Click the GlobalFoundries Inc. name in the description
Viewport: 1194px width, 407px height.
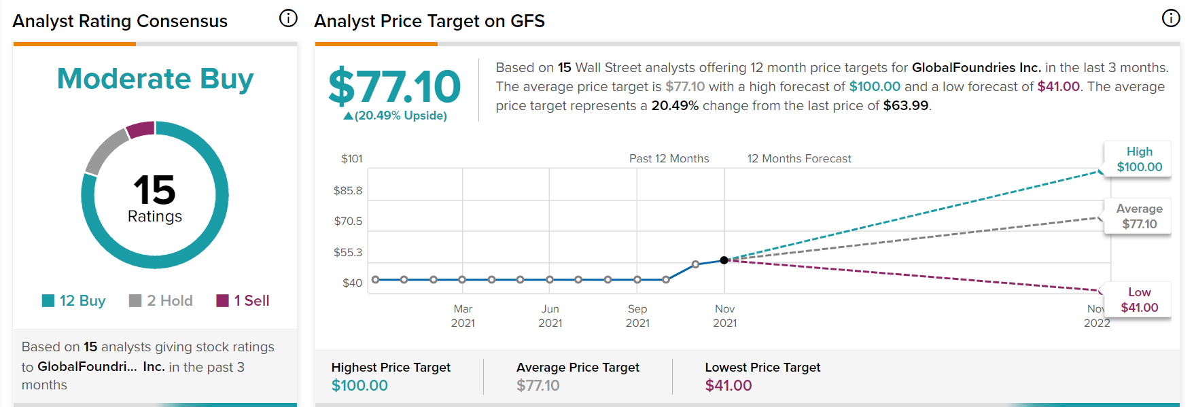click(976, 68)
